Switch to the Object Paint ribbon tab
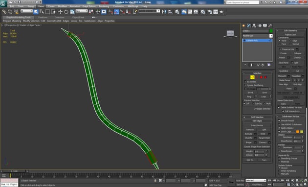The height and width of the screenshot is (187, 308). tap(78, 17)
